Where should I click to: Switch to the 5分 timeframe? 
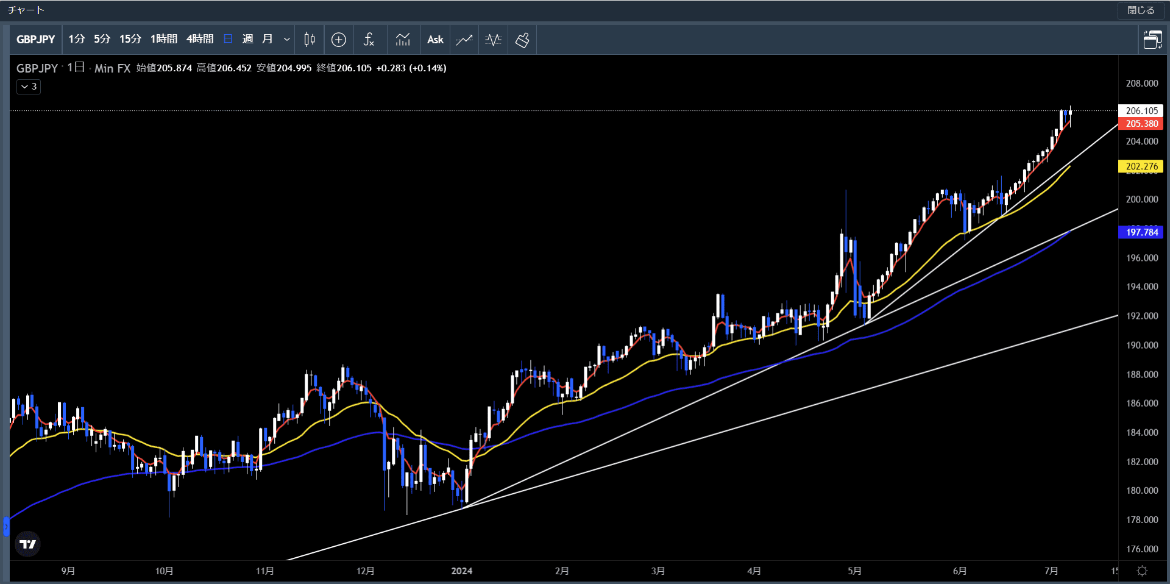point(102,39)
